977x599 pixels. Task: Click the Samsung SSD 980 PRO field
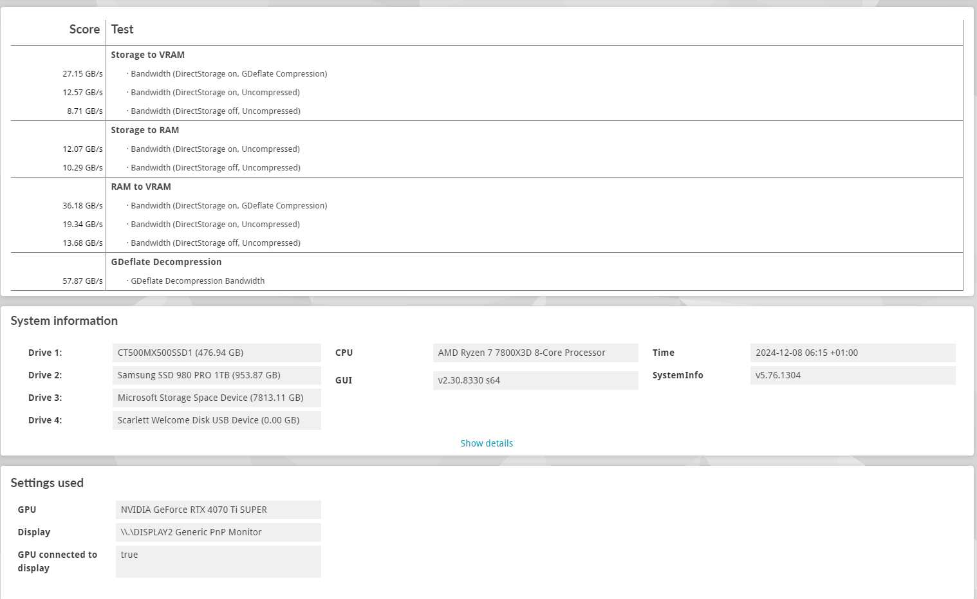216,375
